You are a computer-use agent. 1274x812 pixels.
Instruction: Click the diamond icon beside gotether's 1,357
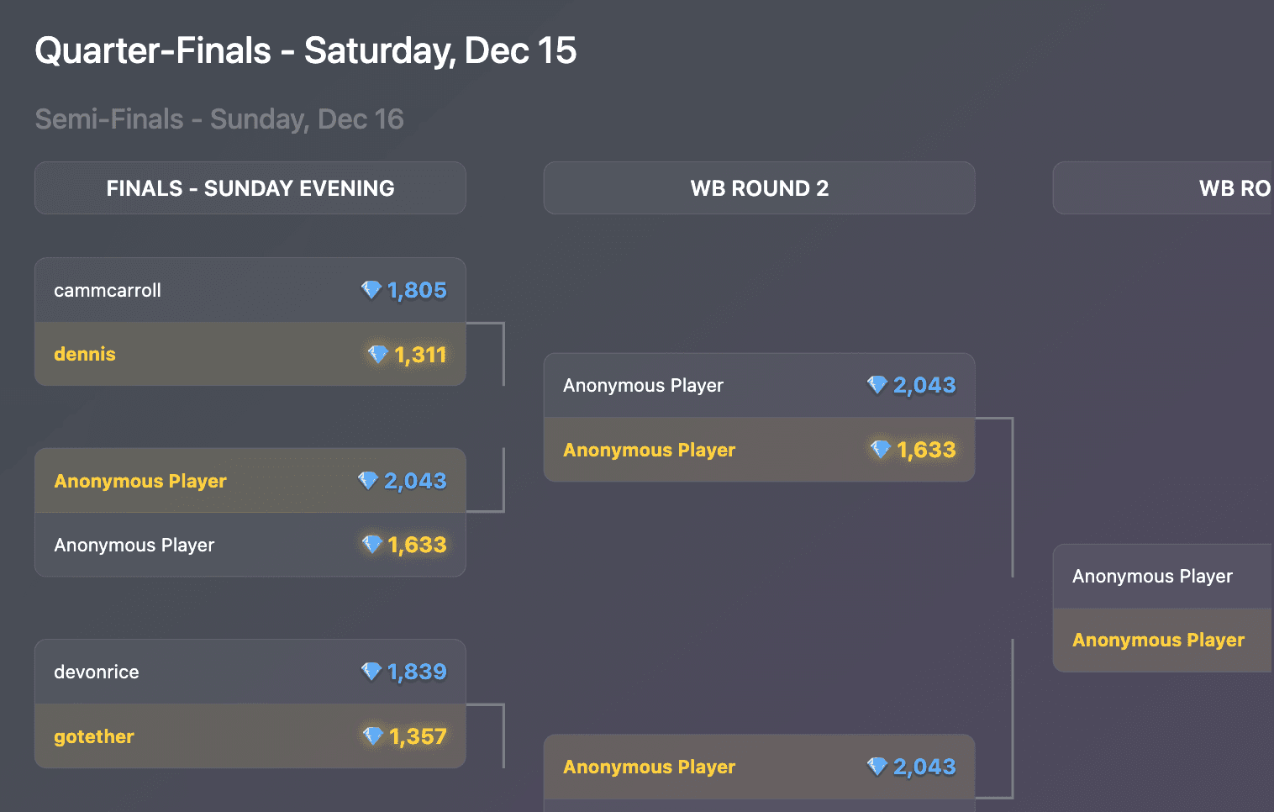(x=374, y=736)
